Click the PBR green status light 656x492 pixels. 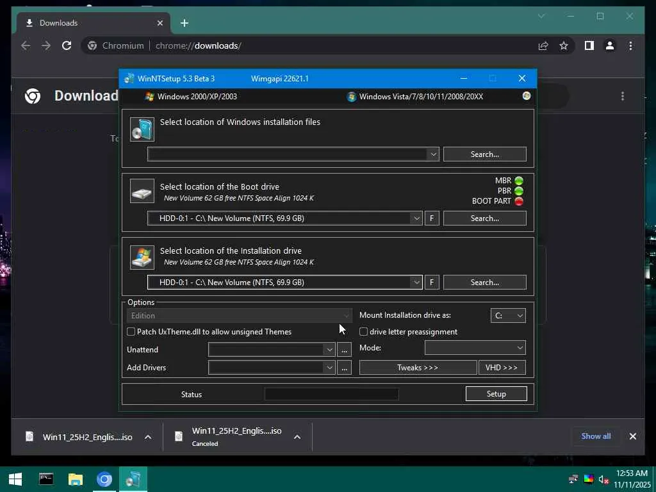click(519, 191)
